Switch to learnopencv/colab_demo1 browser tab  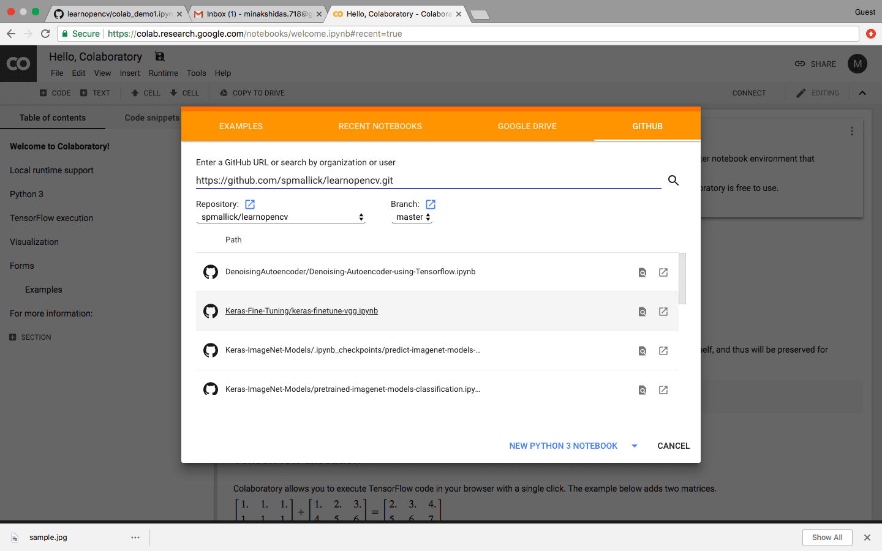[x=119, y=13]
